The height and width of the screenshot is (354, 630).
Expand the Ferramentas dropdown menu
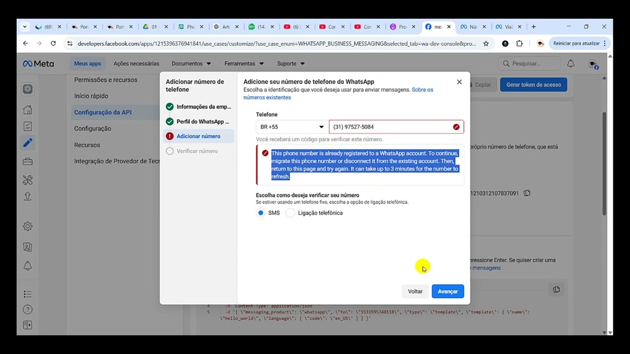(244, 63)
